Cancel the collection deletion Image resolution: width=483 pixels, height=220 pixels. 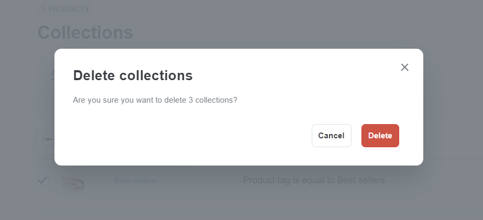pyautogui.click(x=332, y=136)
